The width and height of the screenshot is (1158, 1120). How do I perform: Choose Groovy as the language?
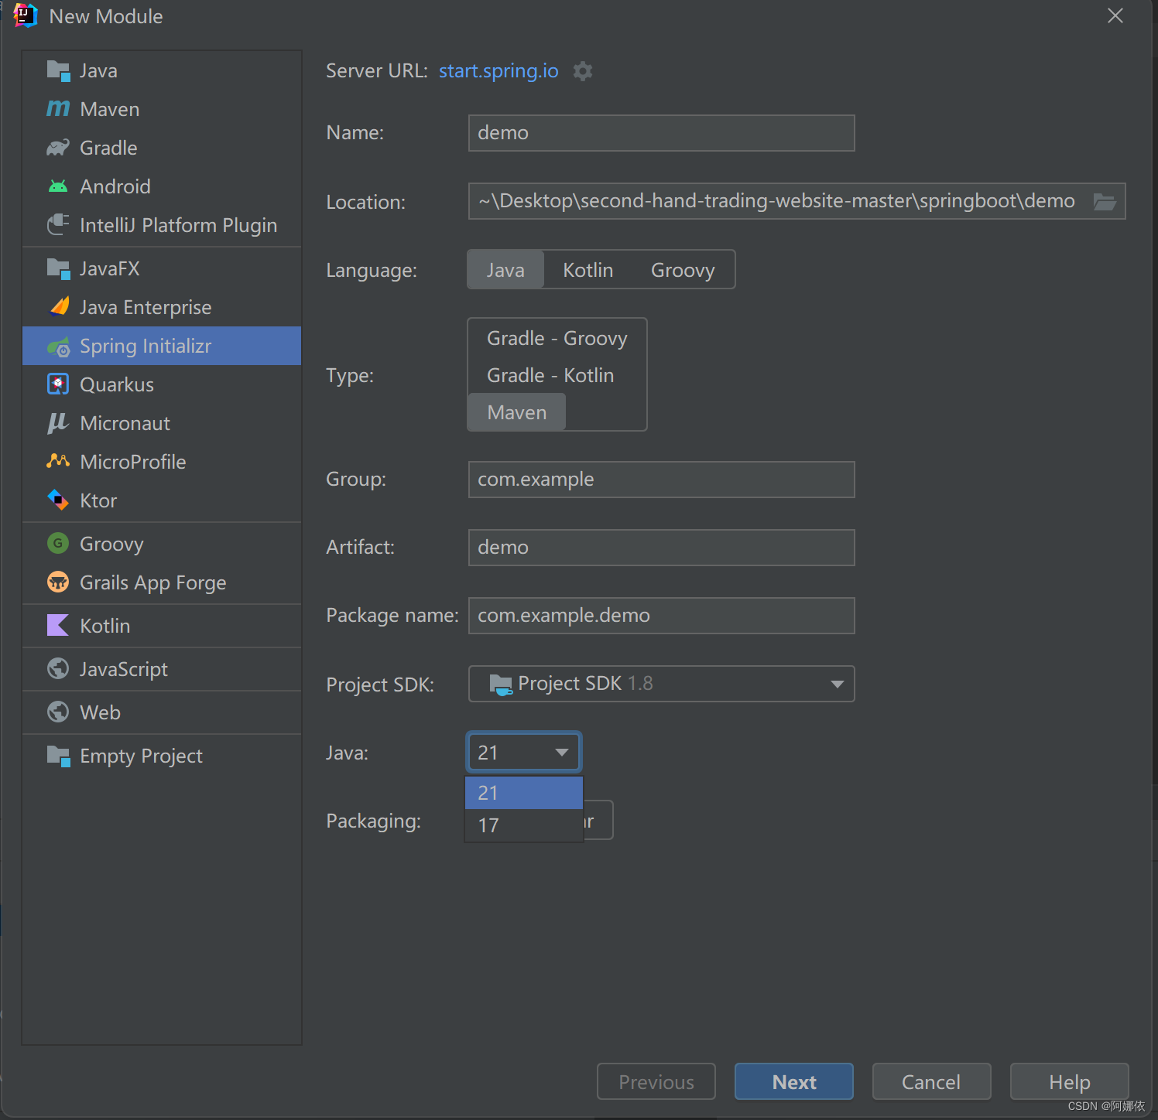683,270
